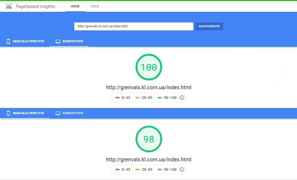Click 50–89 label in upper legend
The width and height of the screenshot is (297, 180).
[x=147, y=97]
